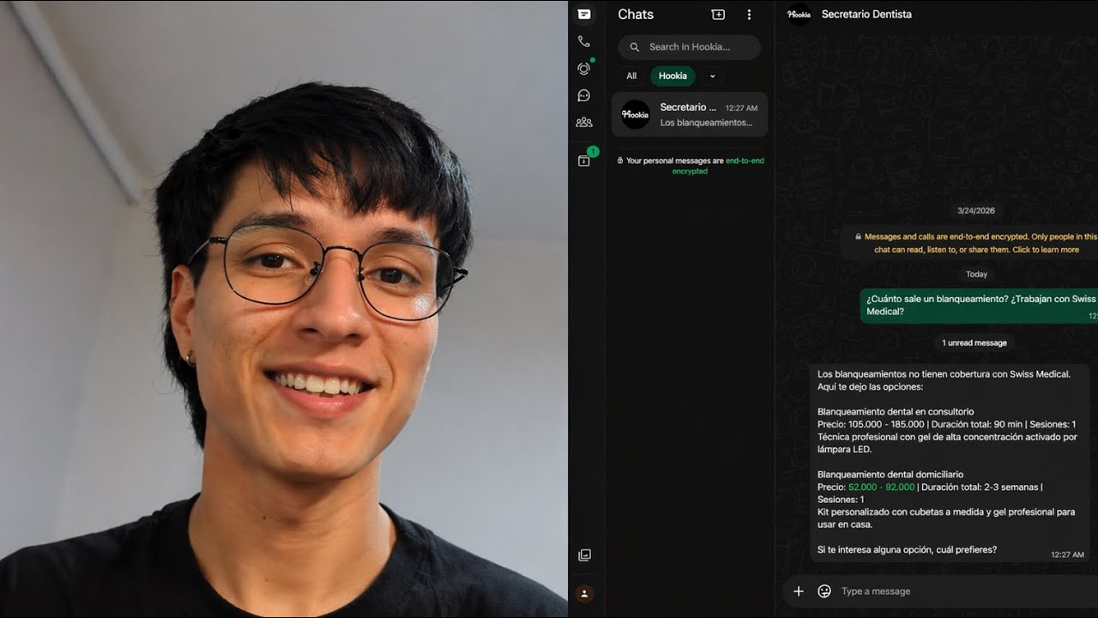1098x618 pixels.
Task: Click the Hookia avatar in chat header
Action: [799, 14]
